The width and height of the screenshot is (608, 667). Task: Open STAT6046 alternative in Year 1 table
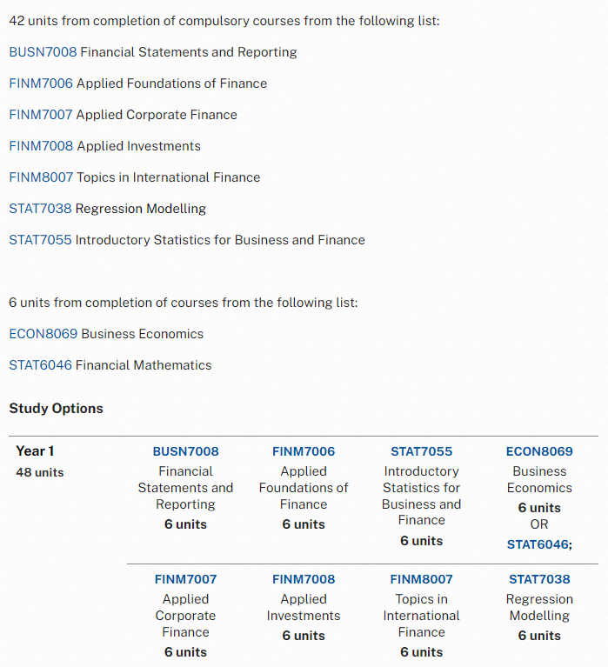coord(538,544)
